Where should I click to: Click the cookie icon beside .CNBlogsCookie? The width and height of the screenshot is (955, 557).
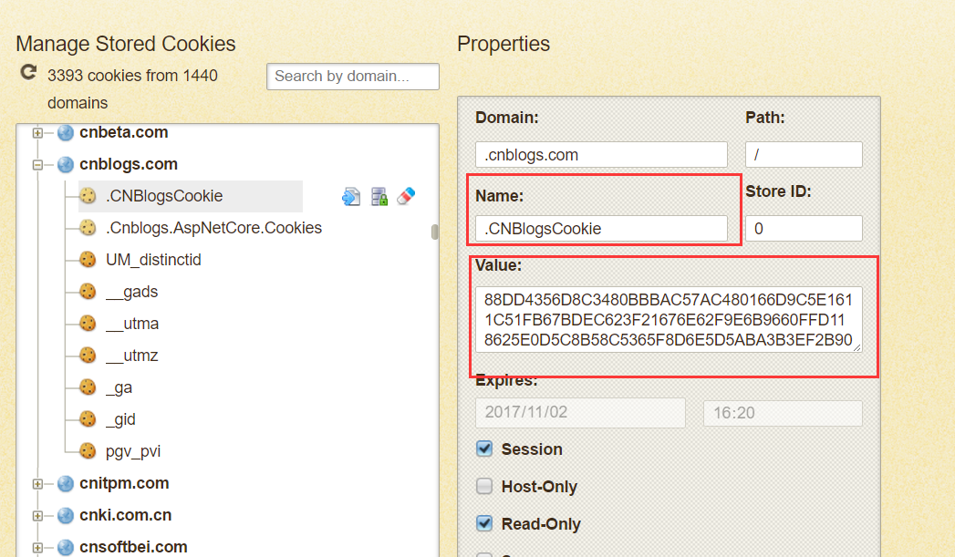[x=88, y=196]
